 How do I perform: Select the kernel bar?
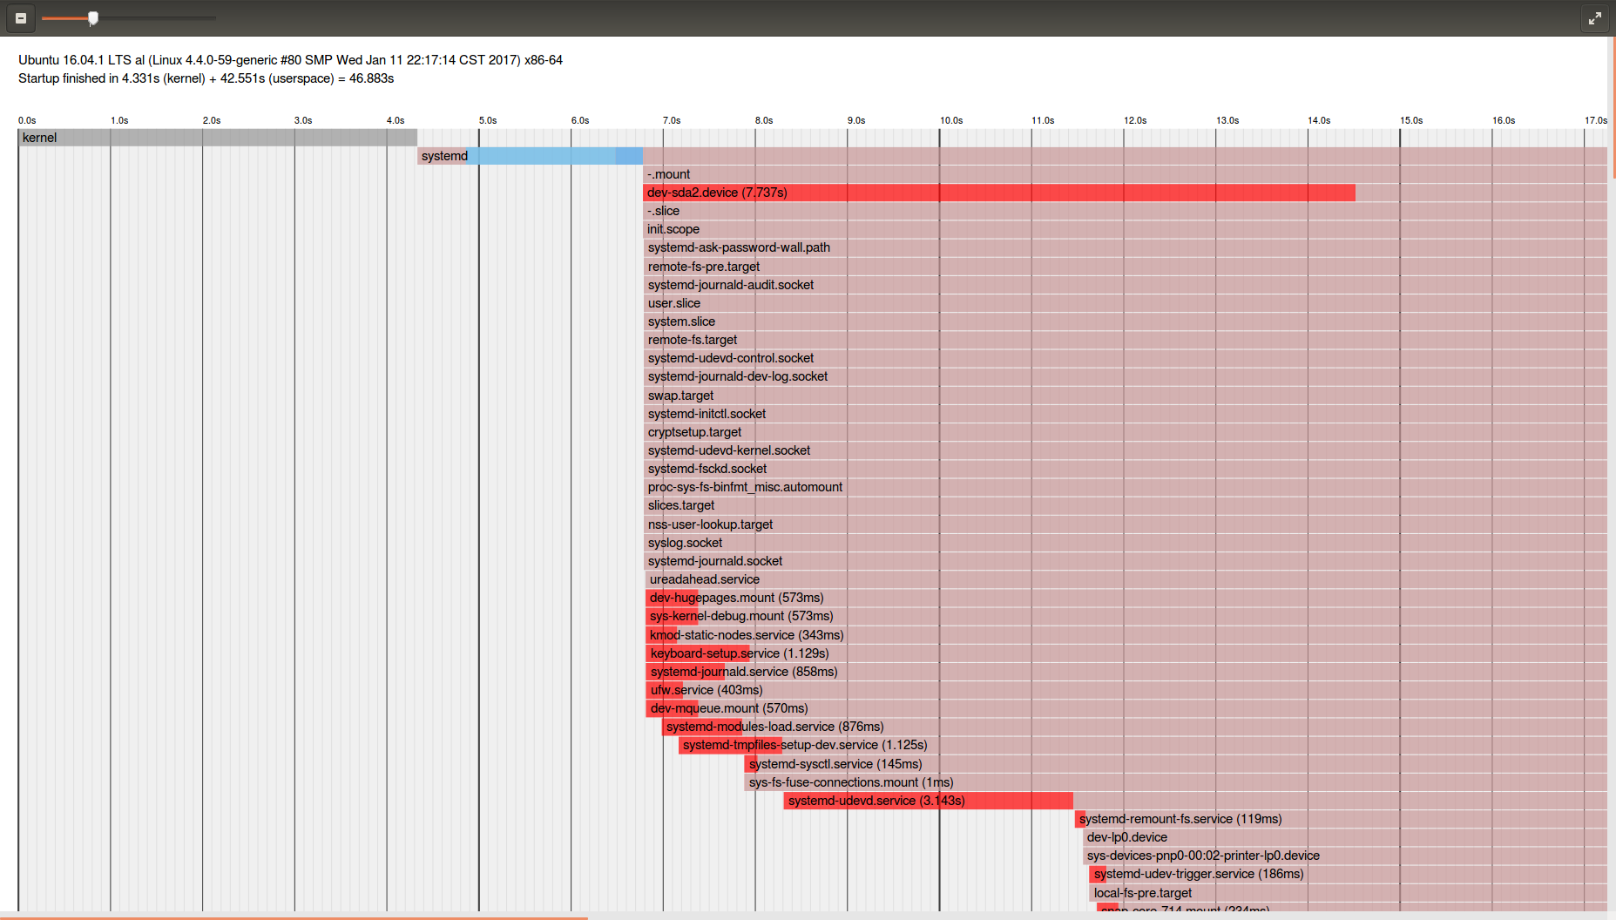click(x=218, y=138)
